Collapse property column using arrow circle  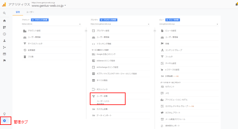pyautogui.click(x=155, y=31)
